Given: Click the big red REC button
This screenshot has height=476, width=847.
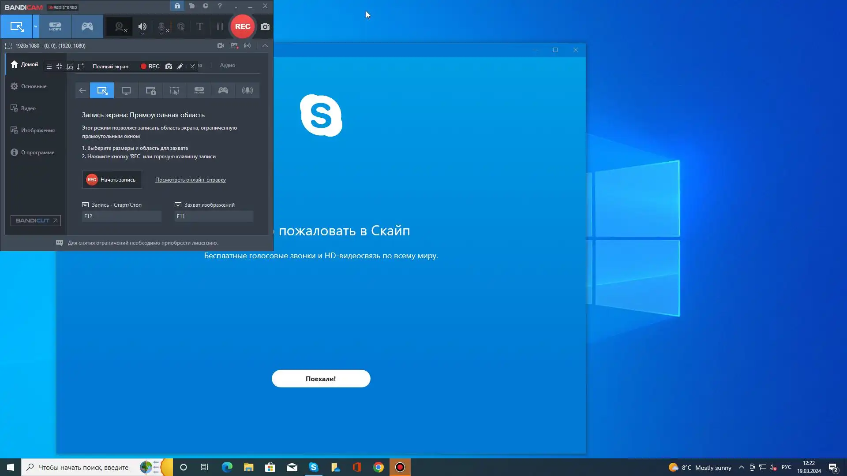Looking at the screenshot, I should [x=242, y=26].
